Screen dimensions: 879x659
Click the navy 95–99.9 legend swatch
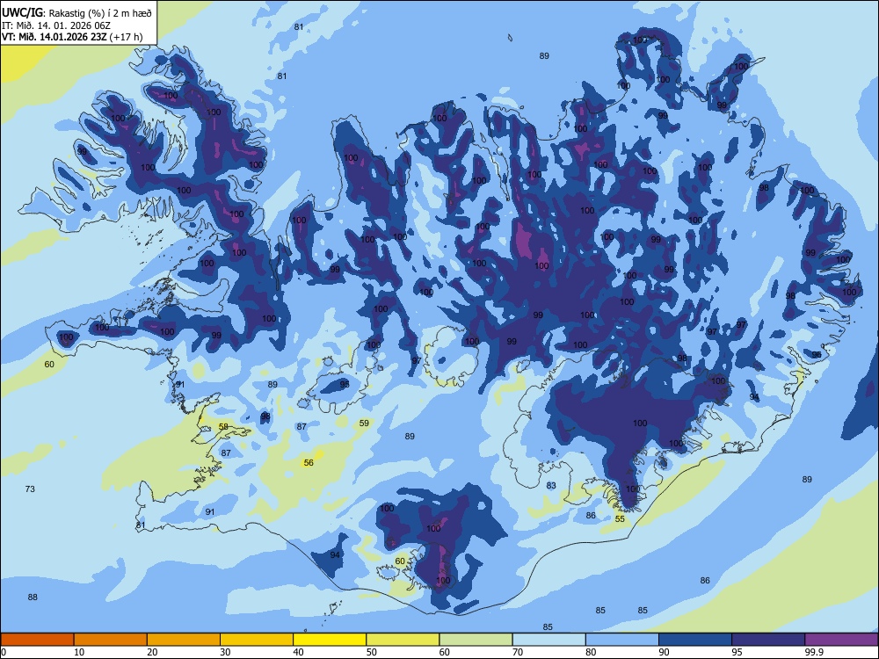(x=768, y=640)
